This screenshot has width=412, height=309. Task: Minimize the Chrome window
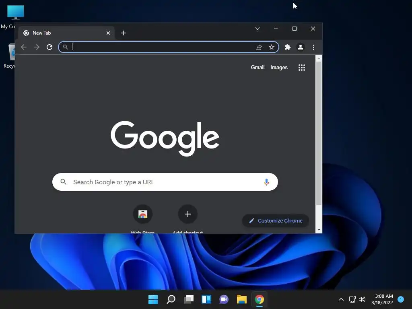(276, 29)
